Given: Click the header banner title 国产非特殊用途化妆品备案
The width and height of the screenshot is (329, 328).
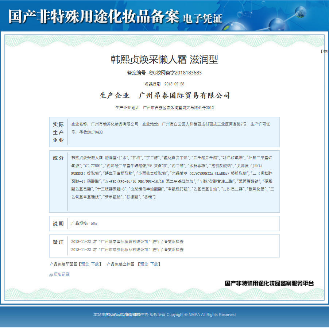Looking at the screenshot, I should (x=94, y=16).
